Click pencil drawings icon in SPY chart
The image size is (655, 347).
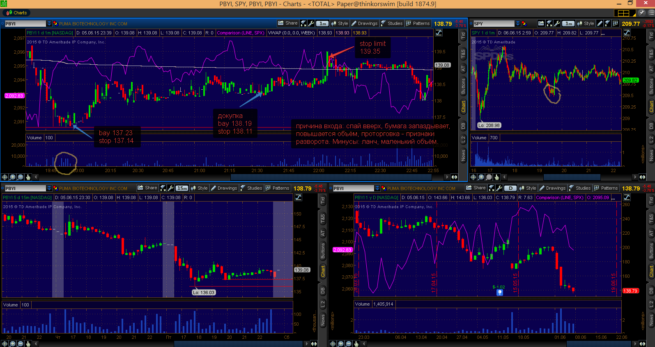tap(600, 23)
